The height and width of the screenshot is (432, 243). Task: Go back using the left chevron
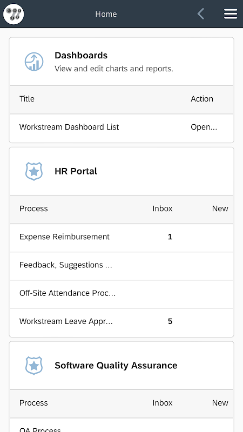pos(201,14)
